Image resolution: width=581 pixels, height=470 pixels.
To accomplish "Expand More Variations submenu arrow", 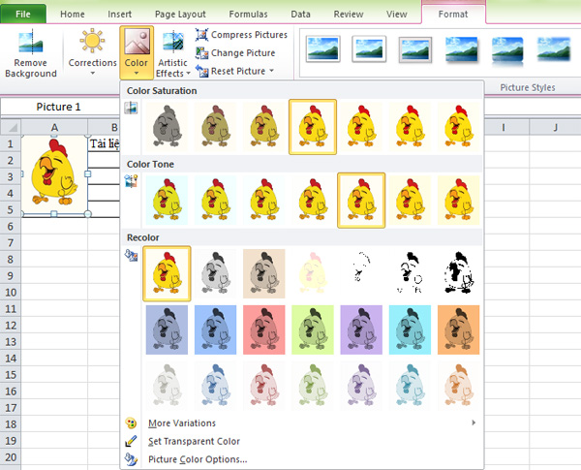I will [474, 423].
